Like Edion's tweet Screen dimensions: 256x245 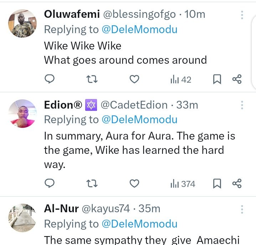pyautogui.click(x=134, y=183)
